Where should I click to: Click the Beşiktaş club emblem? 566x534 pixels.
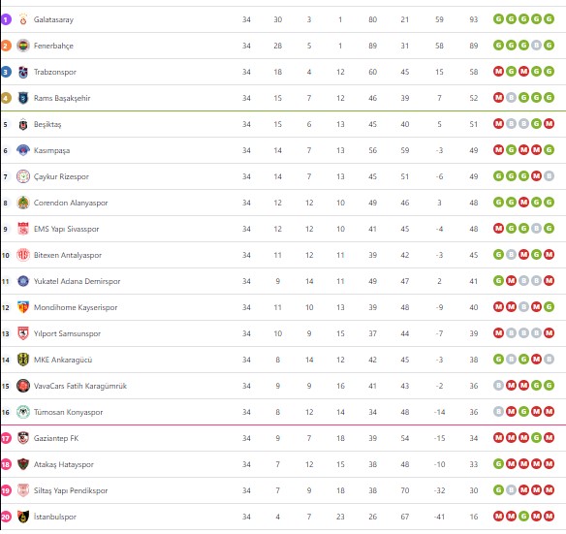coord(23,124)
